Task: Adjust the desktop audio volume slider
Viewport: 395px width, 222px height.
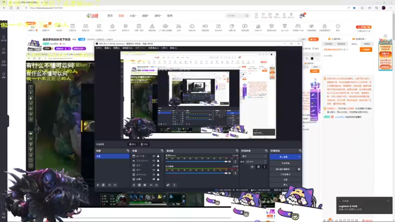Action: pyautogui.click(x=197, y=173)
